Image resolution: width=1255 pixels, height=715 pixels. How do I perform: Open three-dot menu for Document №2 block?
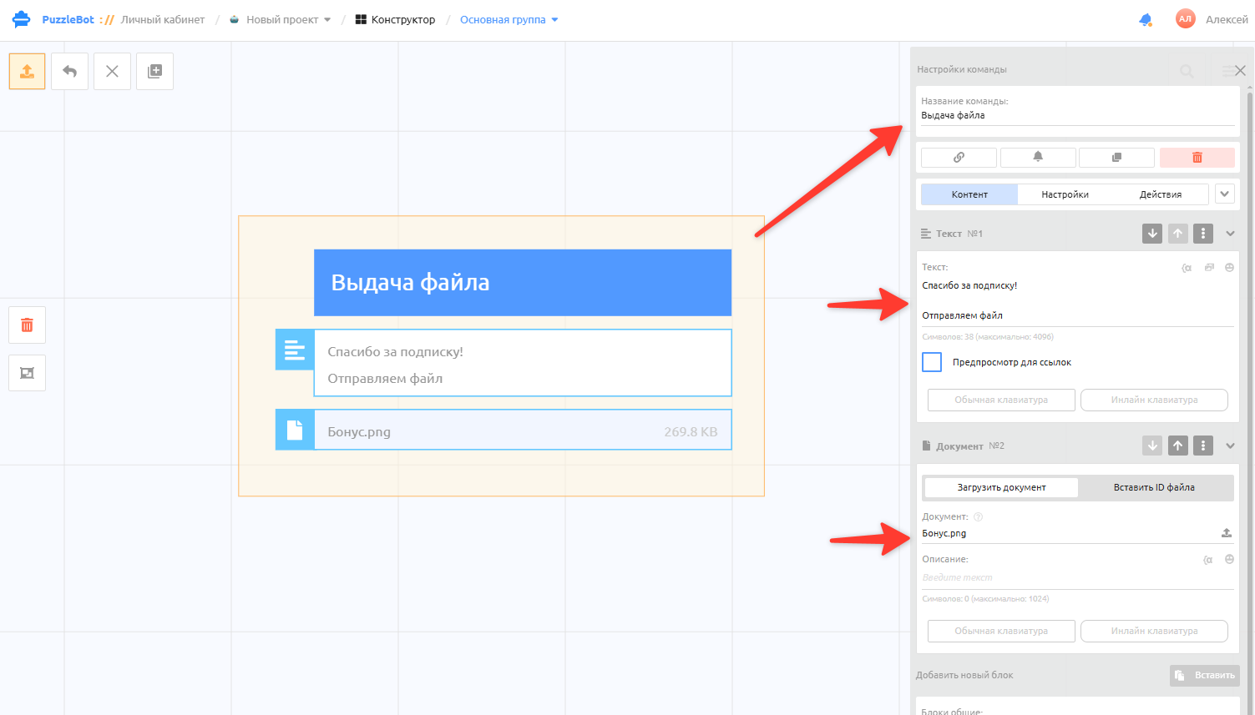[x=1203, y=446]
